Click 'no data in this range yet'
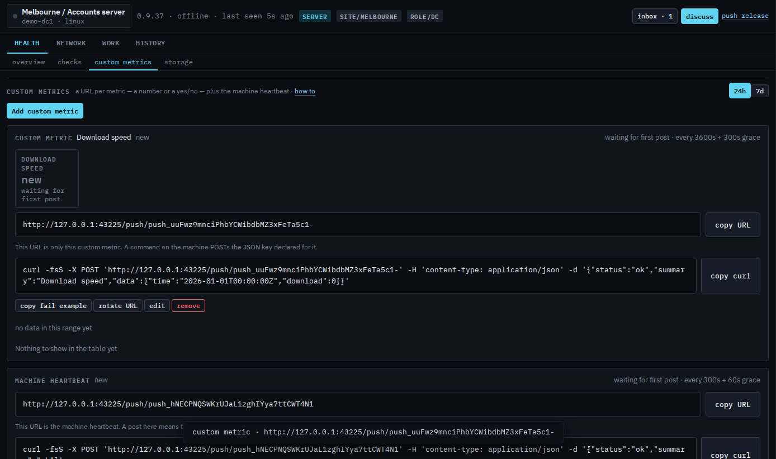Screen dimensions: 776x459 (54, 328)
